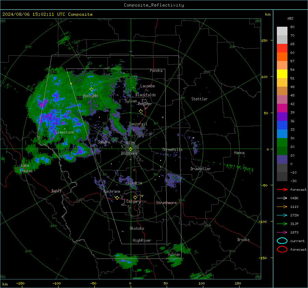Select the magenta 18TS arrow symbol

pyautogui.click(x=282, y=233)
